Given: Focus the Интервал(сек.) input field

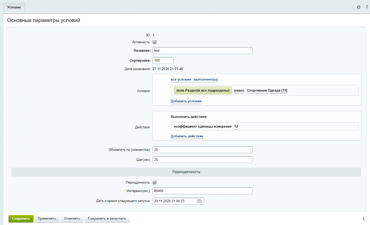Looking at the screenshot, I should [x=202, y=191].
